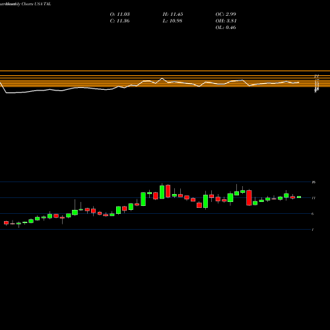This screenshot has width=330, height=330.
Task: Click the first red candle at chart start
Action: point(6,223)
